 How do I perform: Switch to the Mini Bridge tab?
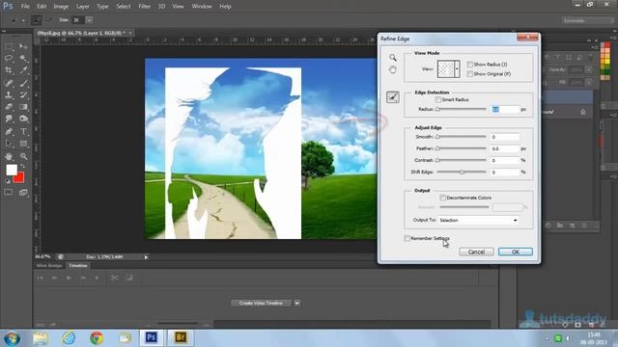pos(49,266)
